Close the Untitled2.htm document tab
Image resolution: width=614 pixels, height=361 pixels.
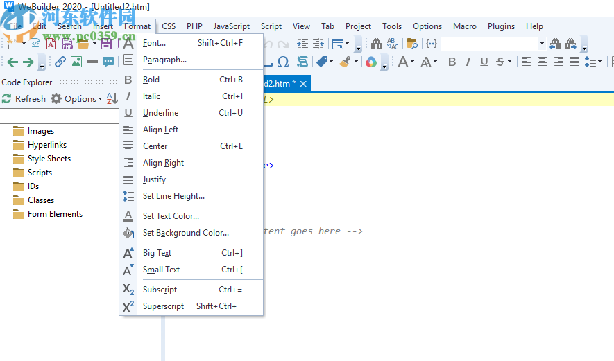click(x=304, y=84)
